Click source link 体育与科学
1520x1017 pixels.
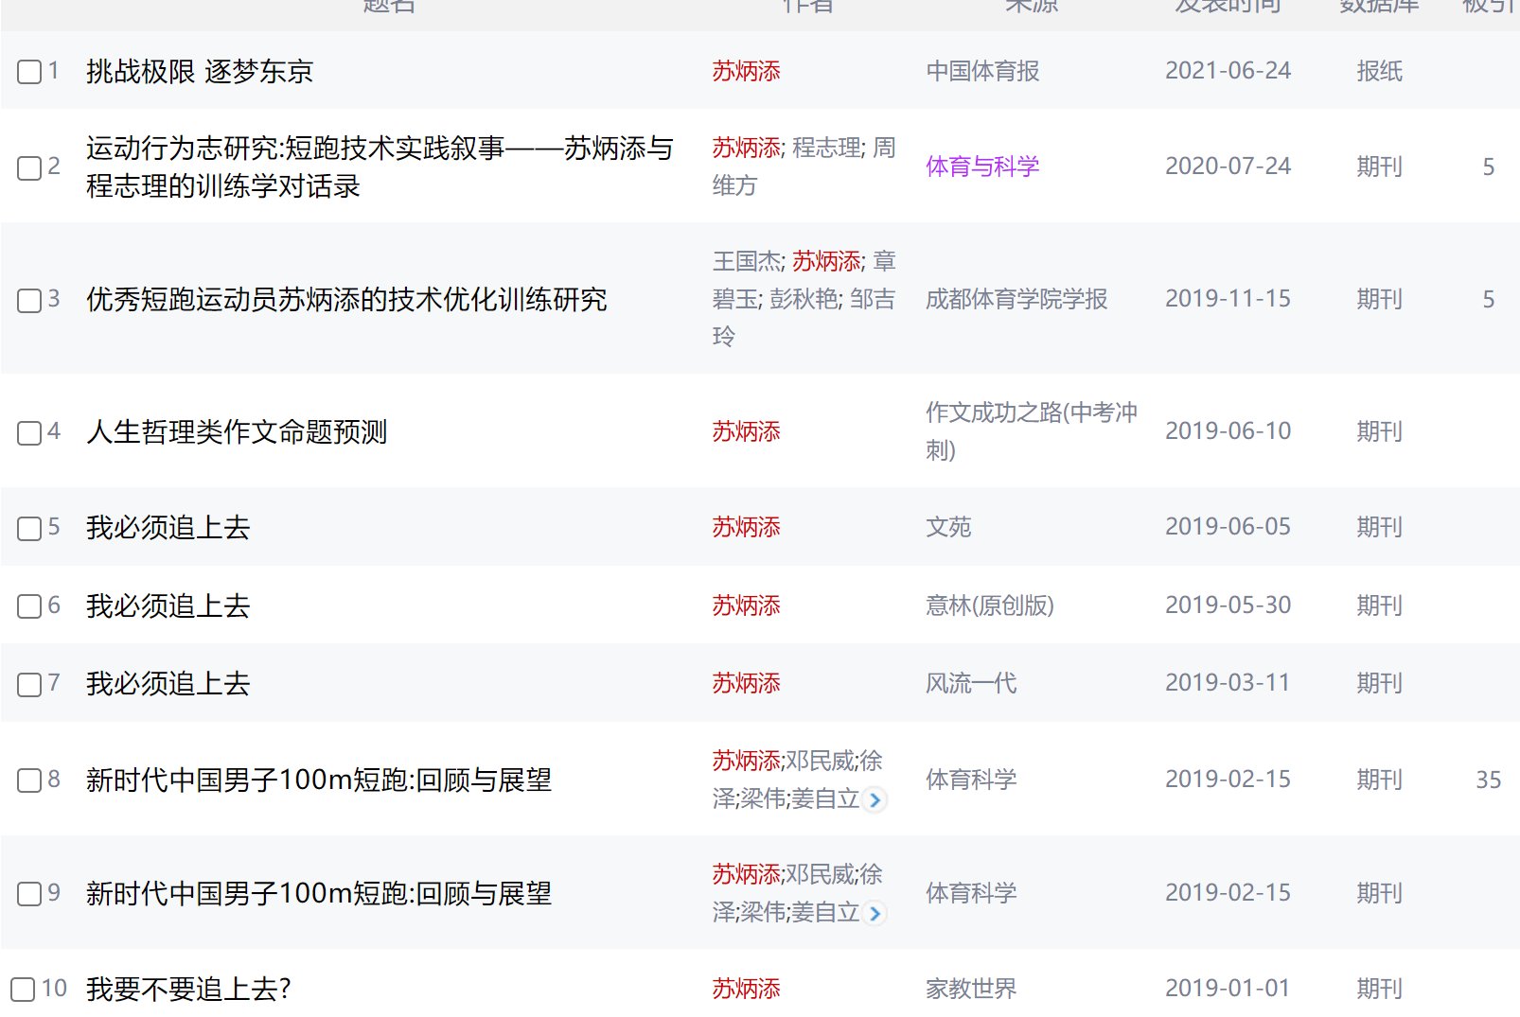pos(982,167)
